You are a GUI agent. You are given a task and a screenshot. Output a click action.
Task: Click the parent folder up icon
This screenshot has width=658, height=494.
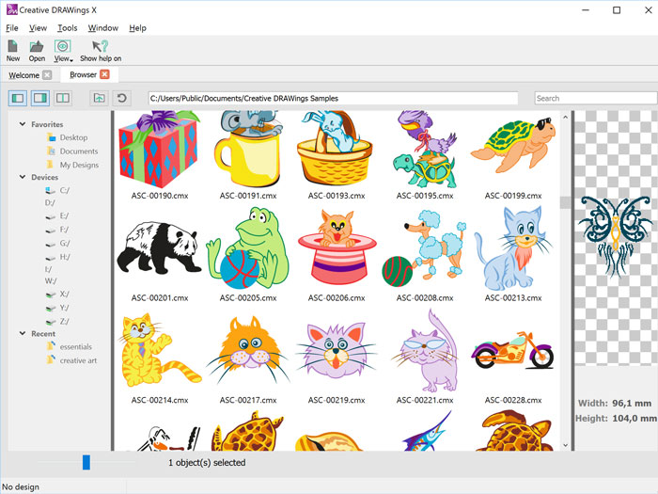99,98
